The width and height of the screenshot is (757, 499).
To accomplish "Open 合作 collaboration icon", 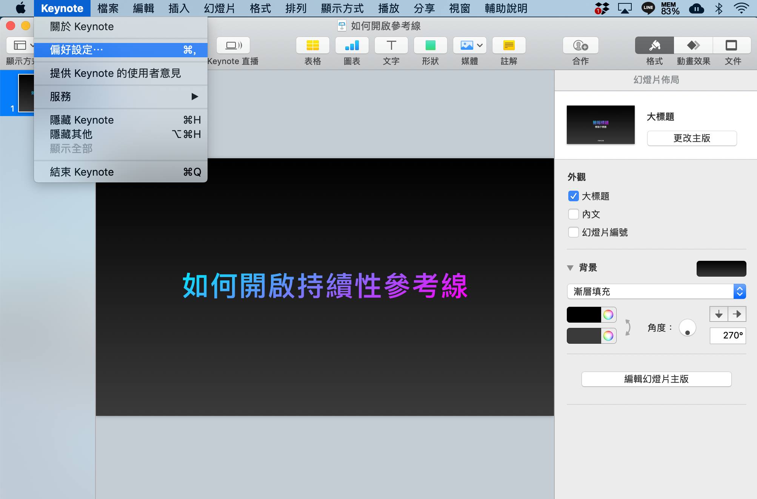I will coord(580,46).
